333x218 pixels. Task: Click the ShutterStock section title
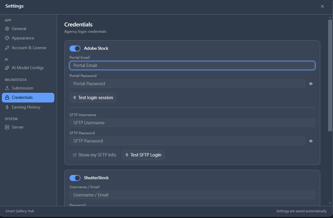pyautogui.click(x=96, y=178)
